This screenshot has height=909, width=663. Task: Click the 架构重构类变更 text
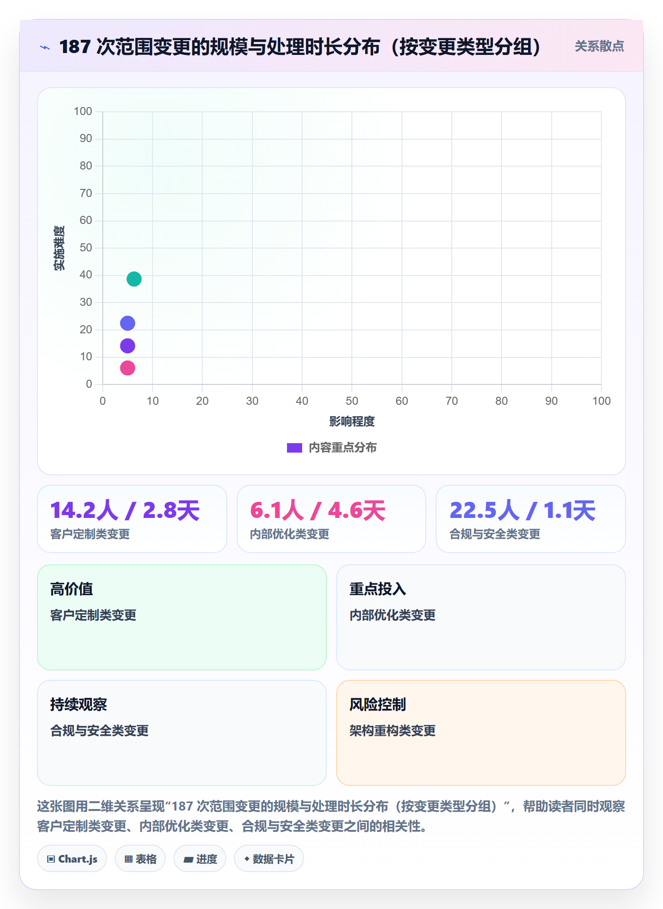tap(393, 731)
